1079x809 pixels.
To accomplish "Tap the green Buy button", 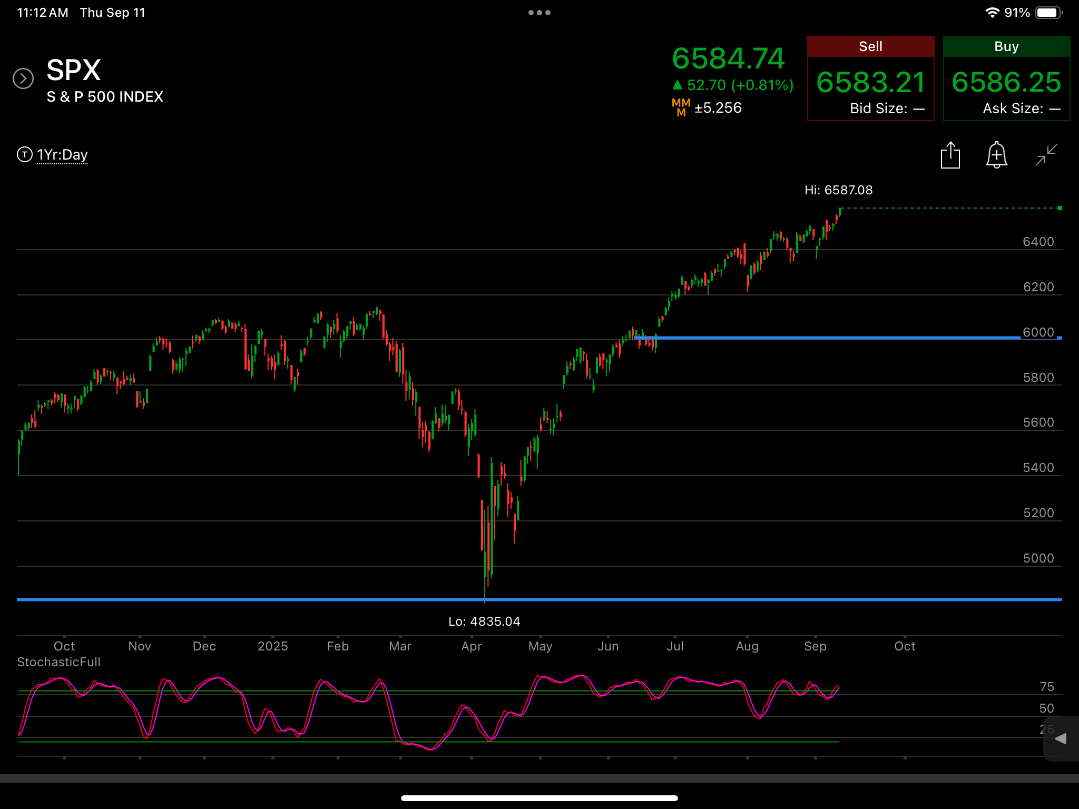I will (x=1006, y=78).
